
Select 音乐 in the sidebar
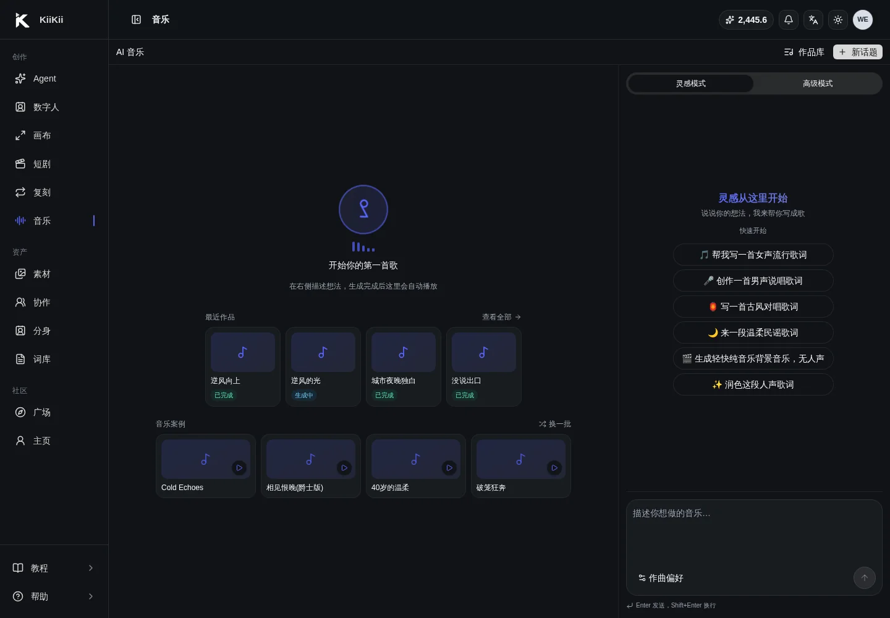point(54,221)
